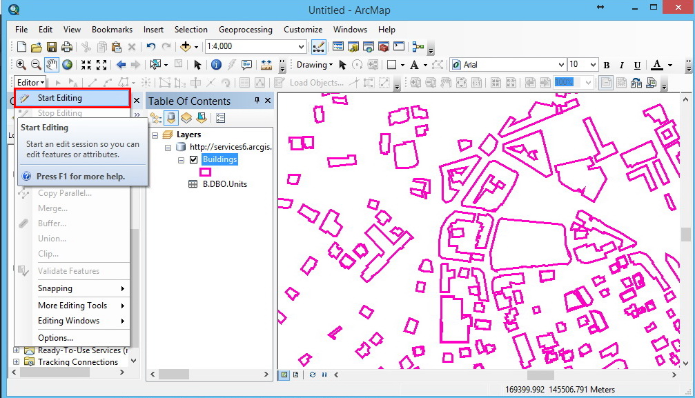This screenshot has width=695, height=398.
Task: Click Options... in the Editor menu
Action: (72, 338)
